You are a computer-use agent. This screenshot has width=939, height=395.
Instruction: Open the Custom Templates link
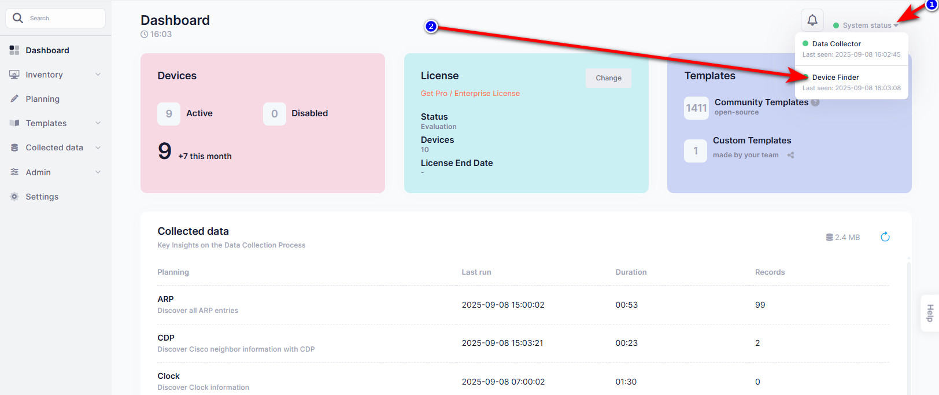pyautogui.click(x=752, y=141)
